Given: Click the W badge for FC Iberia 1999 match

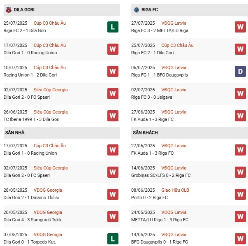Looking at the screenshot, I should (113, 116).
